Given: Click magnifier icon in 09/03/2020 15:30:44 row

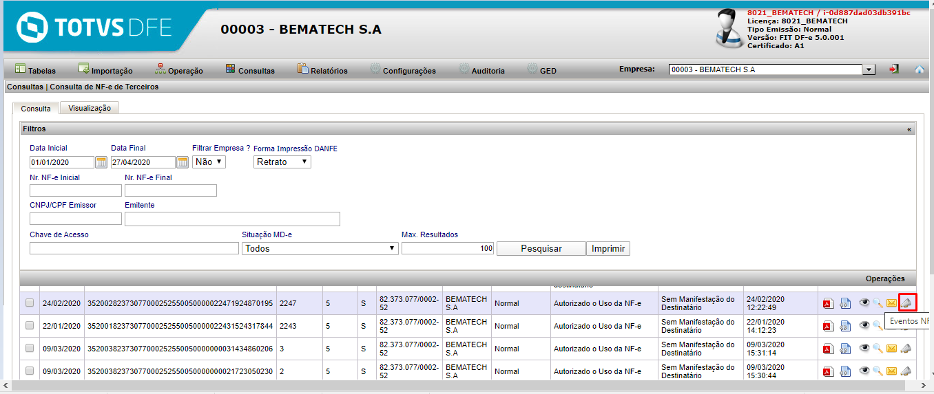Looking at the screenshot, I should pyautogui.click(x=878, y=371).
